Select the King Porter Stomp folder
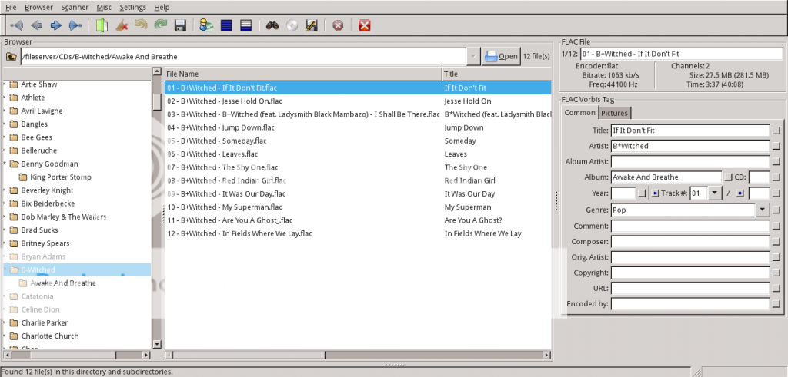The image size is (788, 377). tap(60, 177)
